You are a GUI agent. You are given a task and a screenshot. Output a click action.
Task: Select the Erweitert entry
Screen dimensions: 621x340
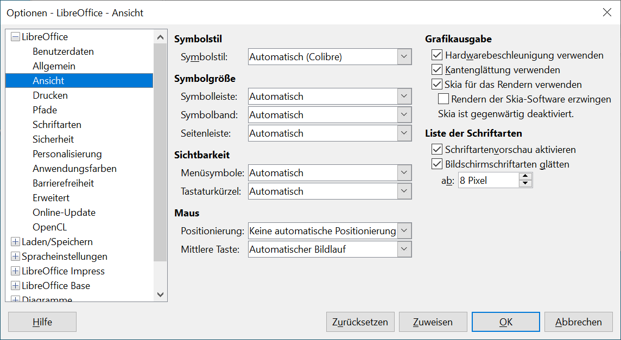[51, 198]
